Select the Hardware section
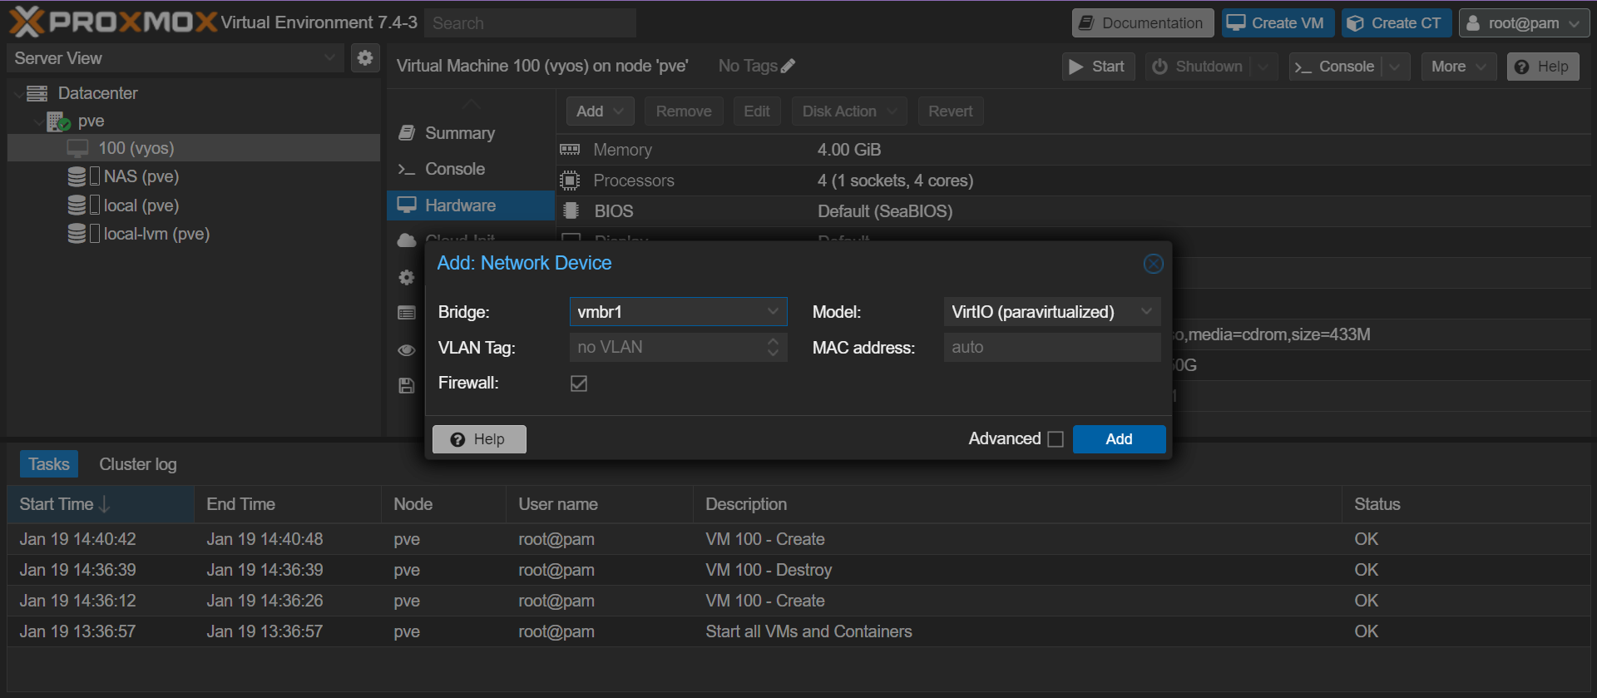Screen dimensions: 1597x698 pos(471,205)
